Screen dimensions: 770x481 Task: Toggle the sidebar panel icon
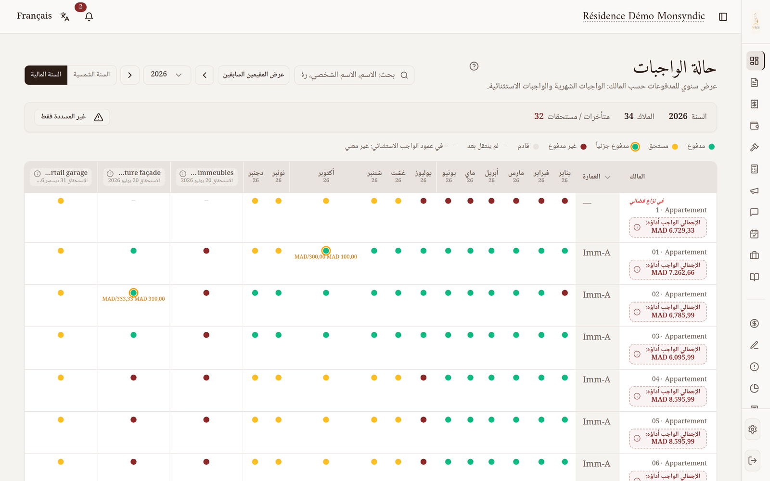[x=723, y=17]
